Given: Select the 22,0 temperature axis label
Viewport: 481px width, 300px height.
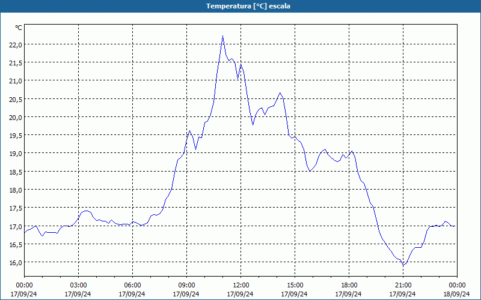Looking at the screenshot, I should [x=16, y=44].
